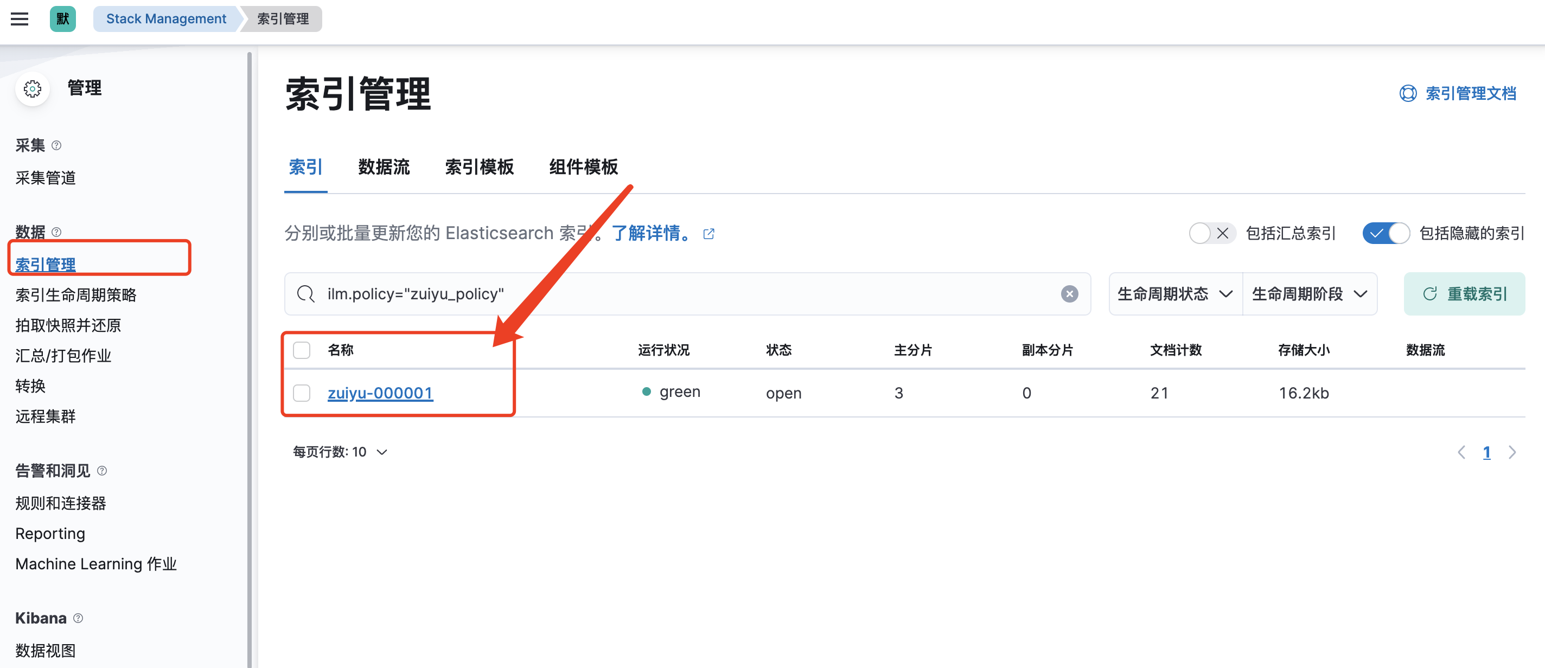Click the sidebar vertical scrollbar

click(250, 360)
